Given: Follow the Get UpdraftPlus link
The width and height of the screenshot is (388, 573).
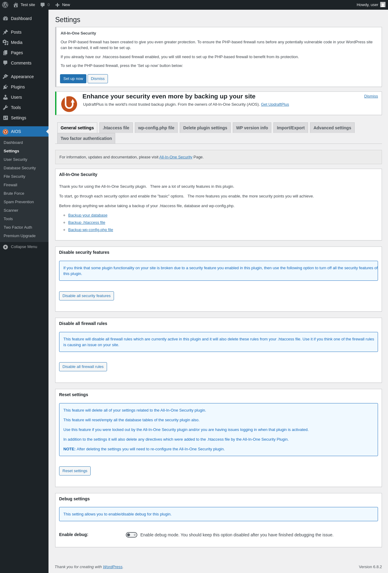Looking at the screenshot, I should pos(275,104).
